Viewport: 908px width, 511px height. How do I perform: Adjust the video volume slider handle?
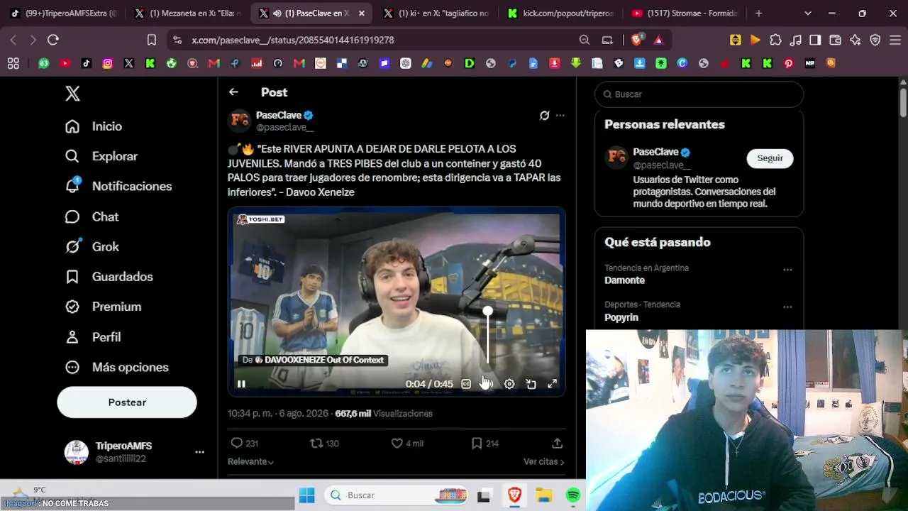[487, 311]
